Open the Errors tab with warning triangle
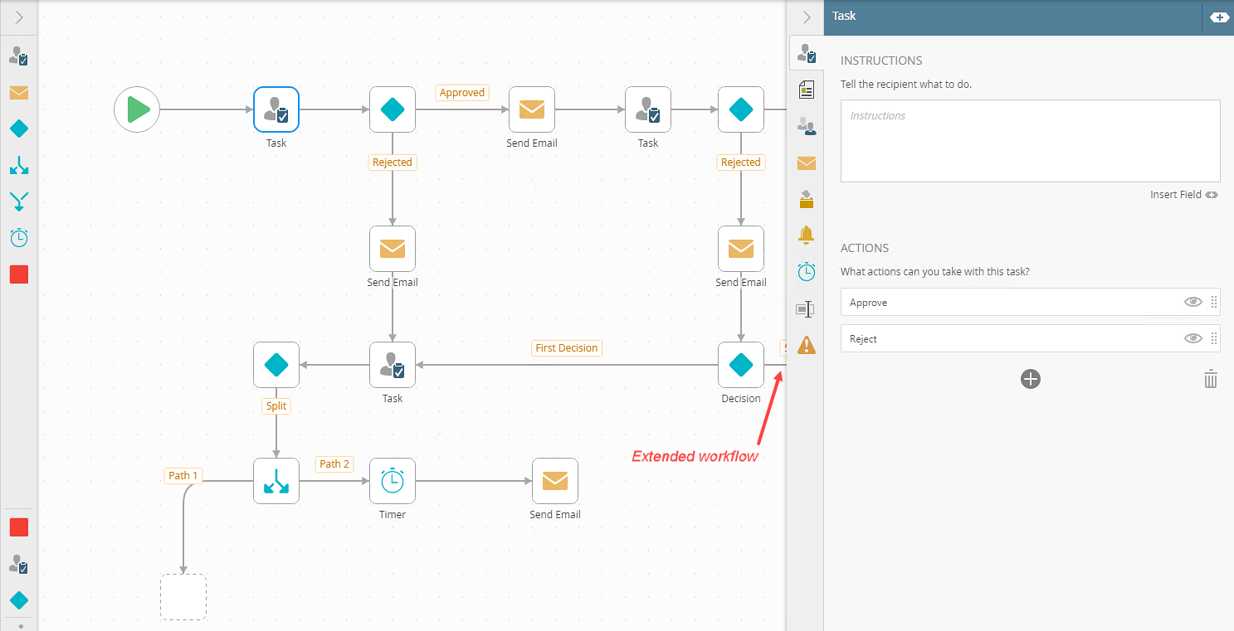 [x=806, y=345]
